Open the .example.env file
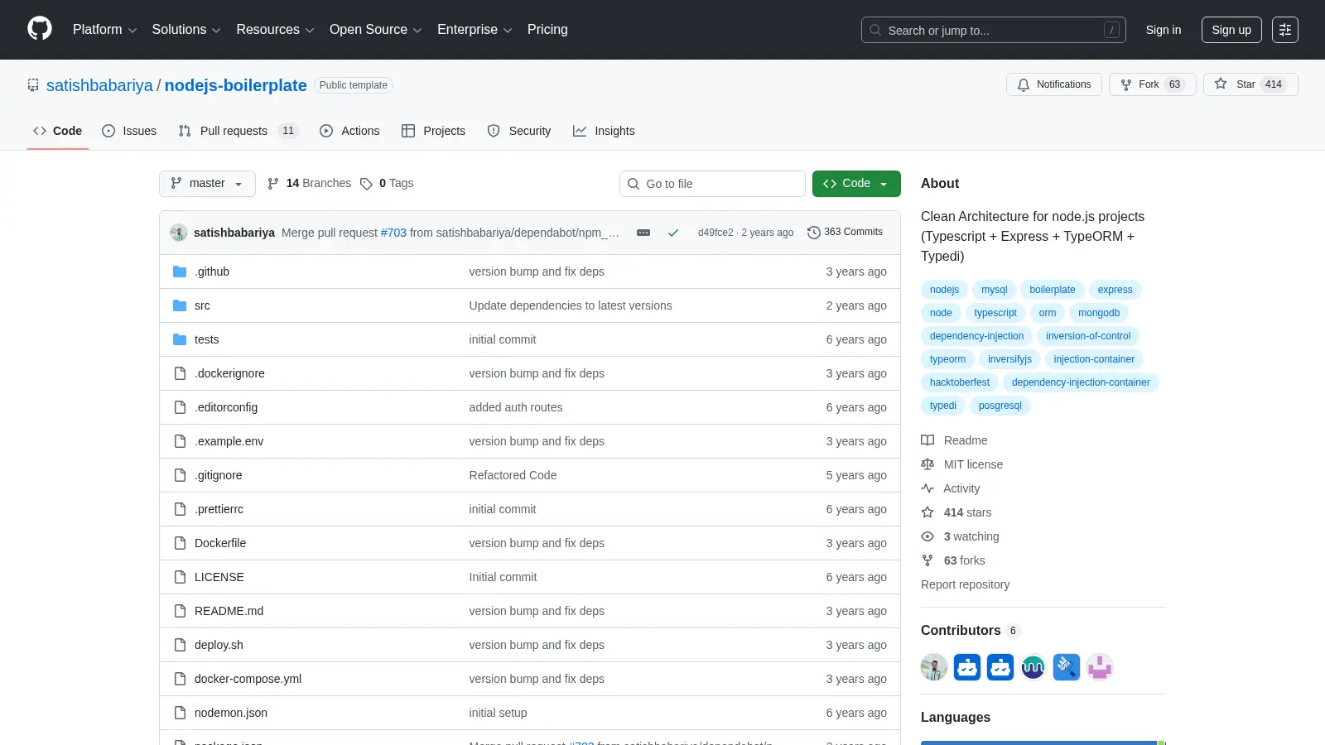The height and width of the screenshot is (745, 1325). [229, 441]
